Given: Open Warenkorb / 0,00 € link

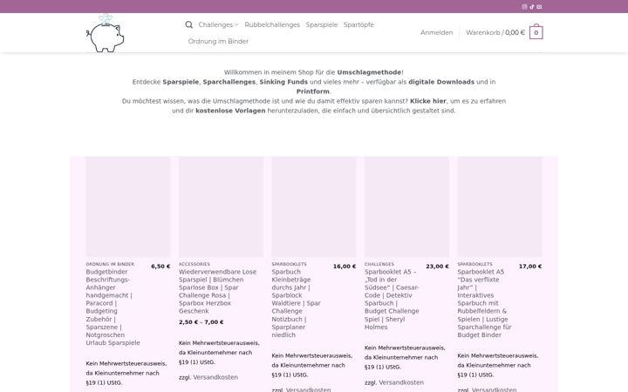Looking at the screenshot, I should (x=495, y=32).
